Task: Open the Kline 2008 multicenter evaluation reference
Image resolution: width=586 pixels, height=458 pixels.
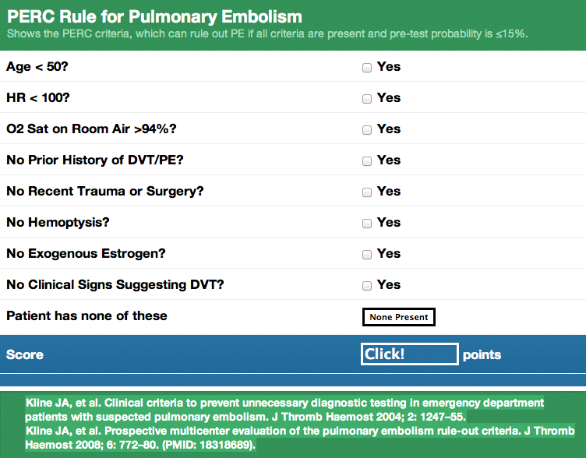Action: [x=300, y=438]
